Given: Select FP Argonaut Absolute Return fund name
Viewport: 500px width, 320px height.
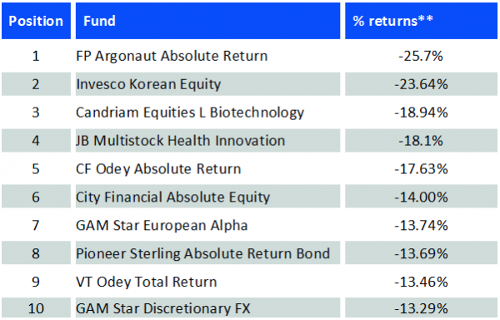Looking at the screenshot, I should pos(172,56).
